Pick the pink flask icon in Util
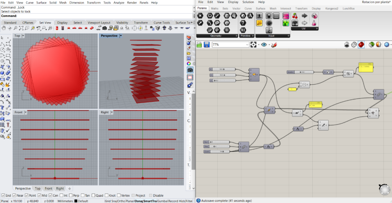The width and height of the screenshot is (392, 203). point(314,23)
